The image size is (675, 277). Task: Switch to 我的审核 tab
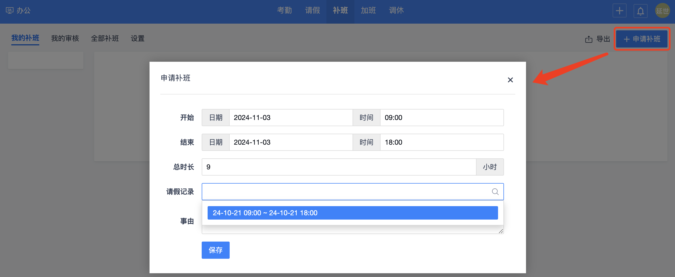65,38
